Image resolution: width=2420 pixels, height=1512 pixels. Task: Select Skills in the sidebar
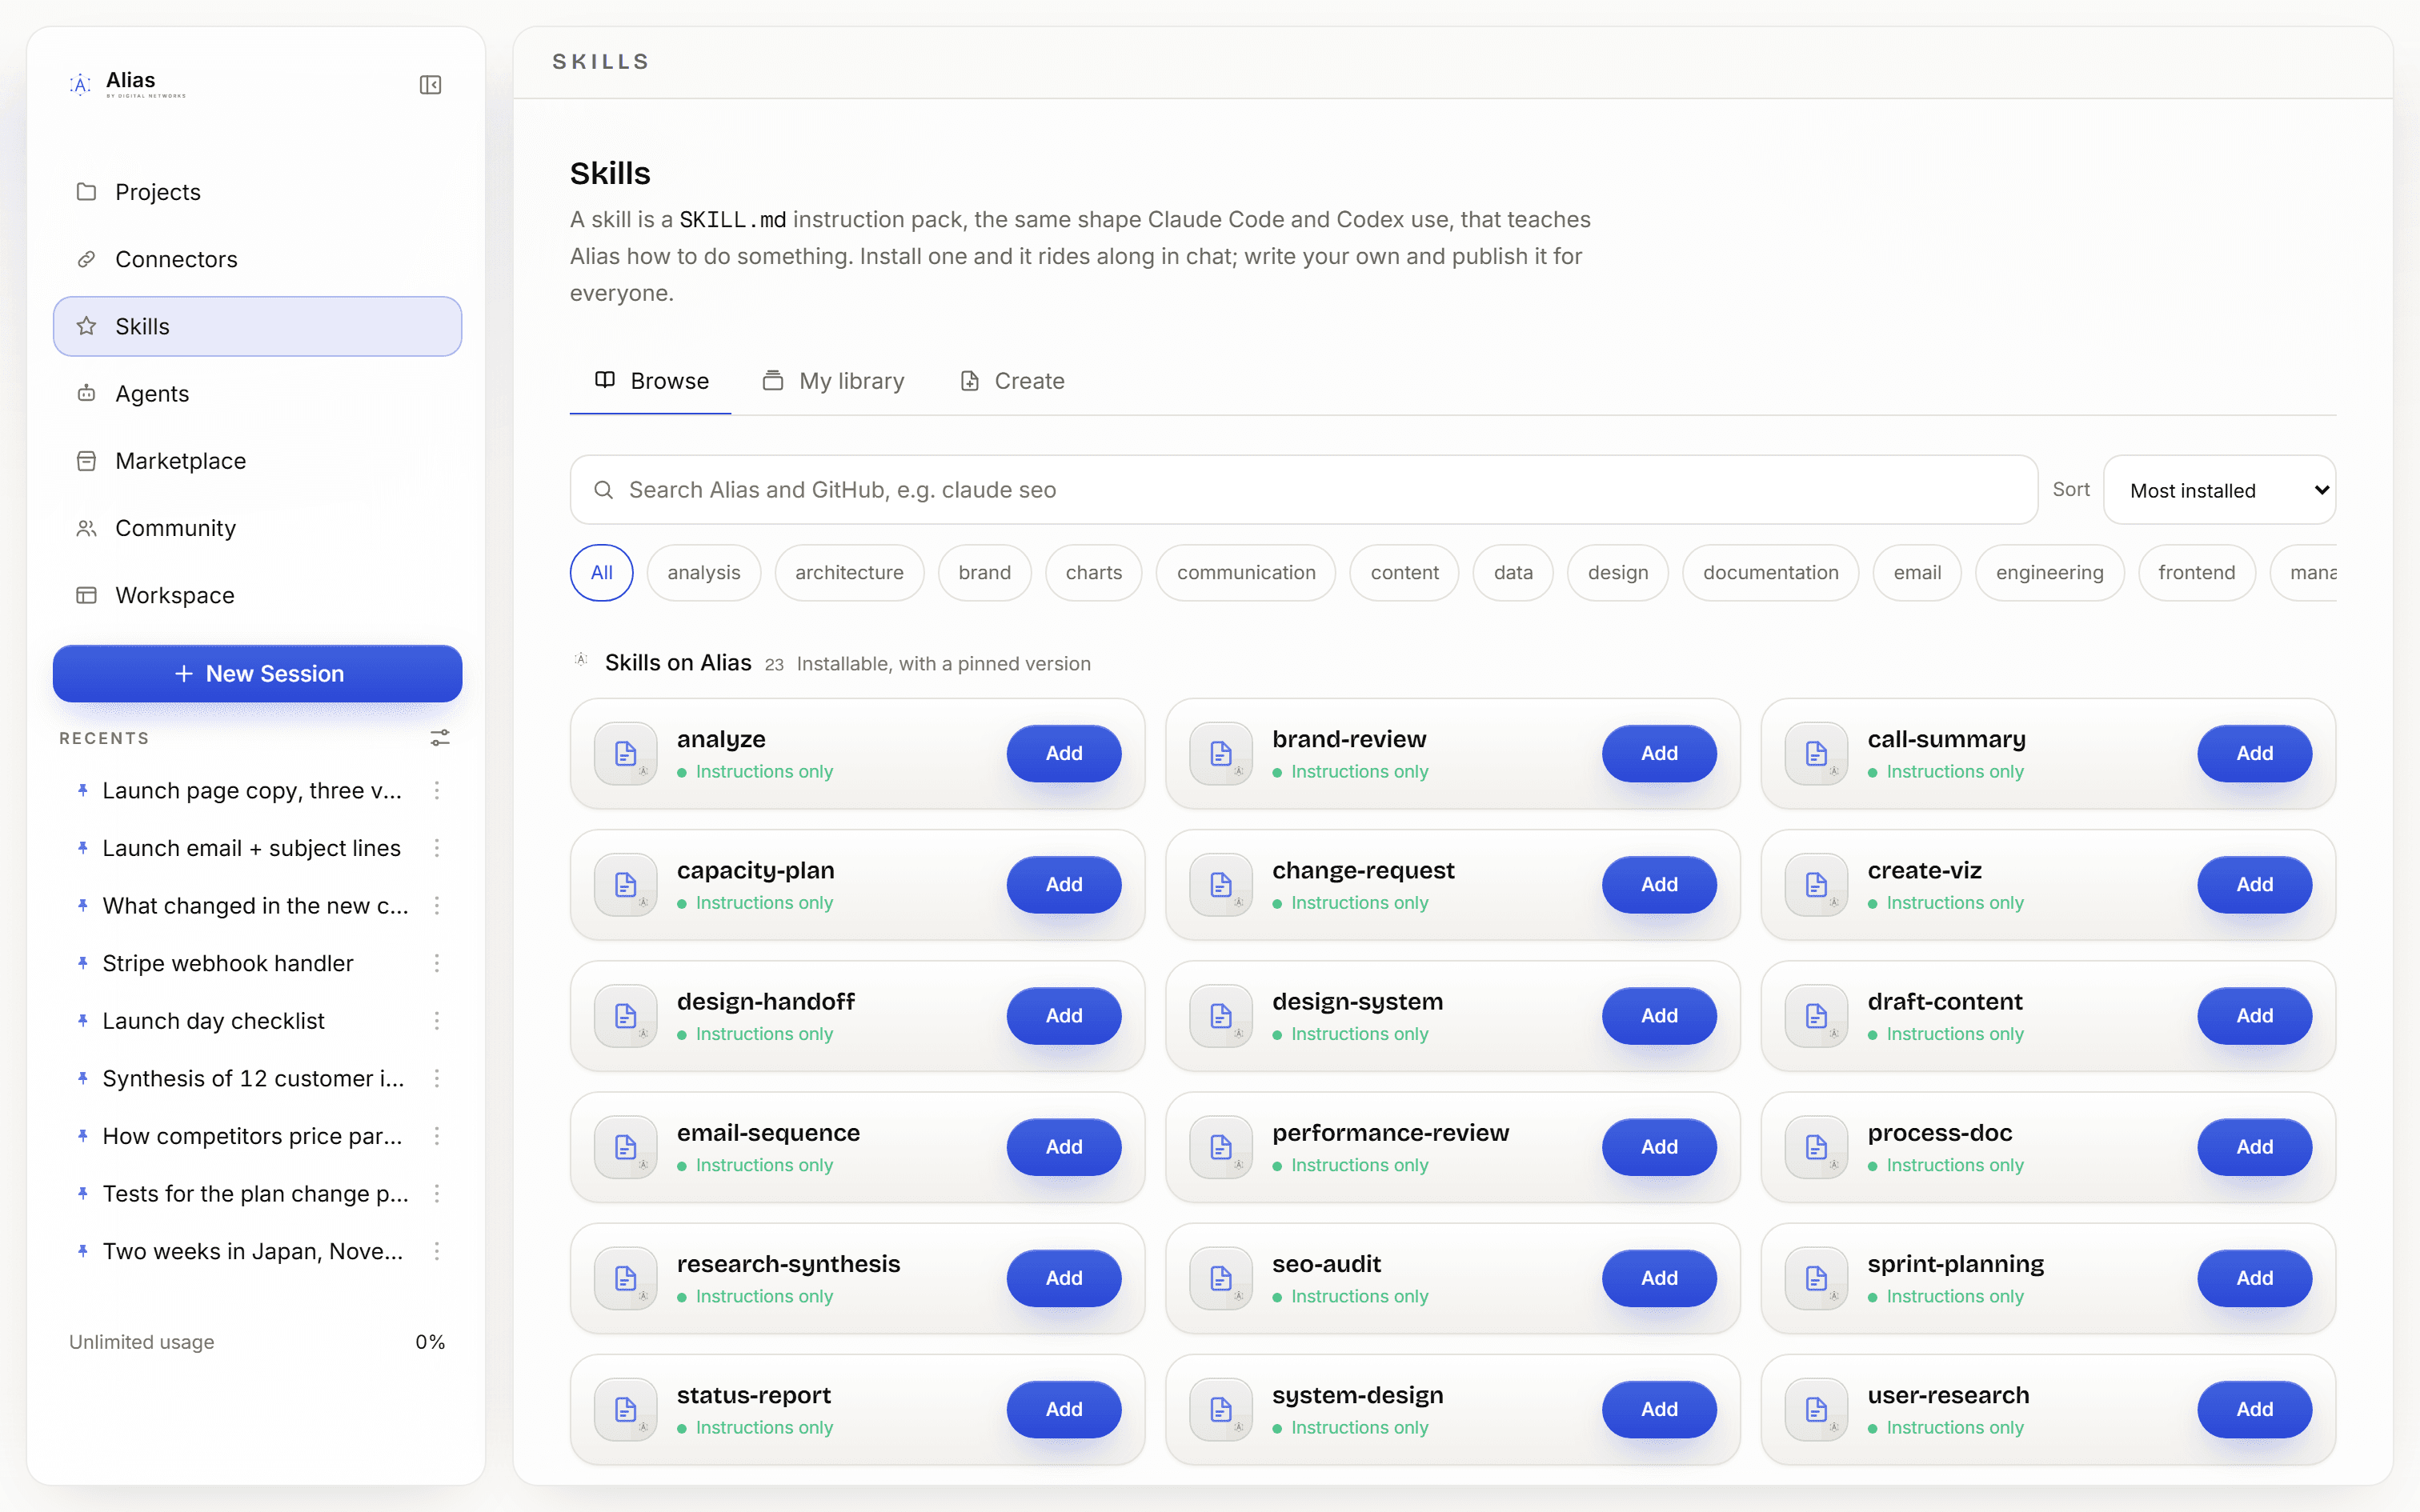257,326
